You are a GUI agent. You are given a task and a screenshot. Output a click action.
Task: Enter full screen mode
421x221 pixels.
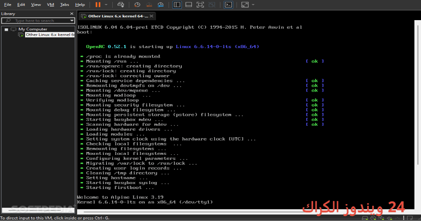click(200, 5)
